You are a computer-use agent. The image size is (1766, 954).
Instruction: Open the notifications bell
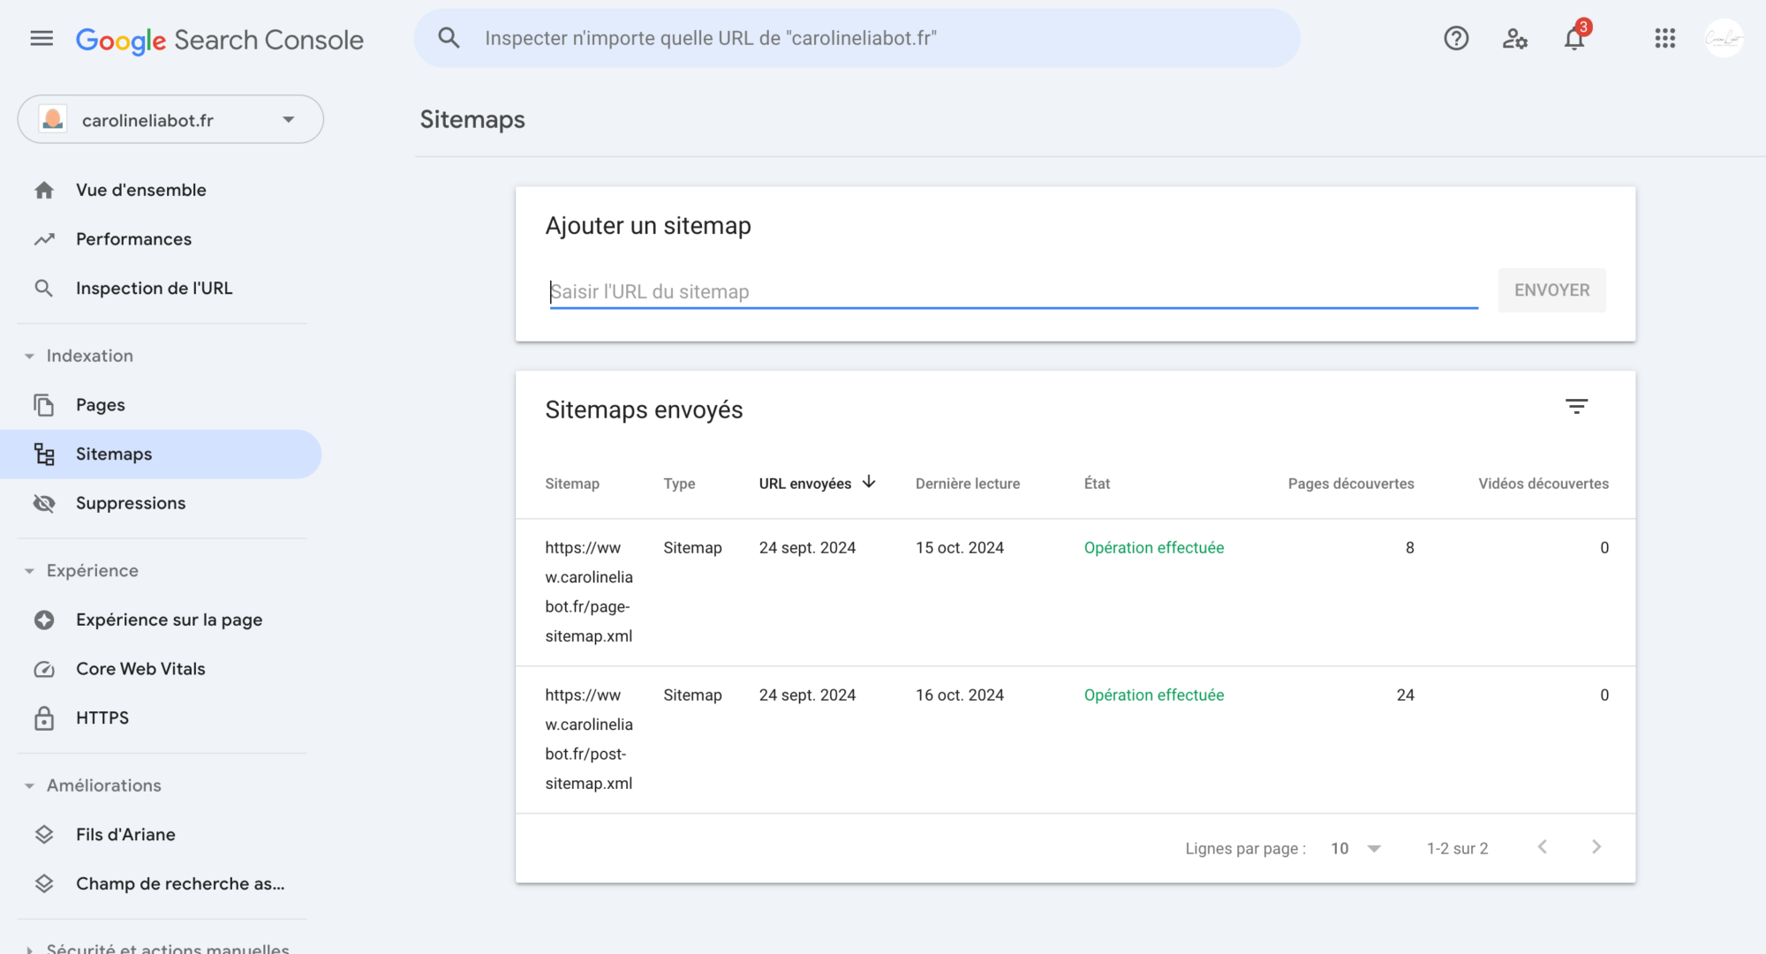[1574, 39]
